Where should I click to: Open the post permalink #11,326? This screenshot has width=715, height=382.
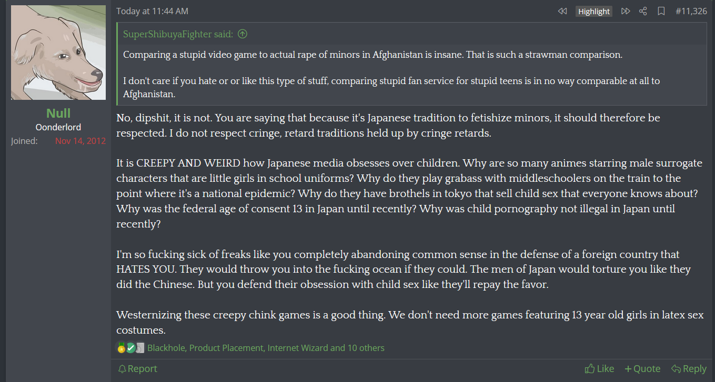coord(691,11)
